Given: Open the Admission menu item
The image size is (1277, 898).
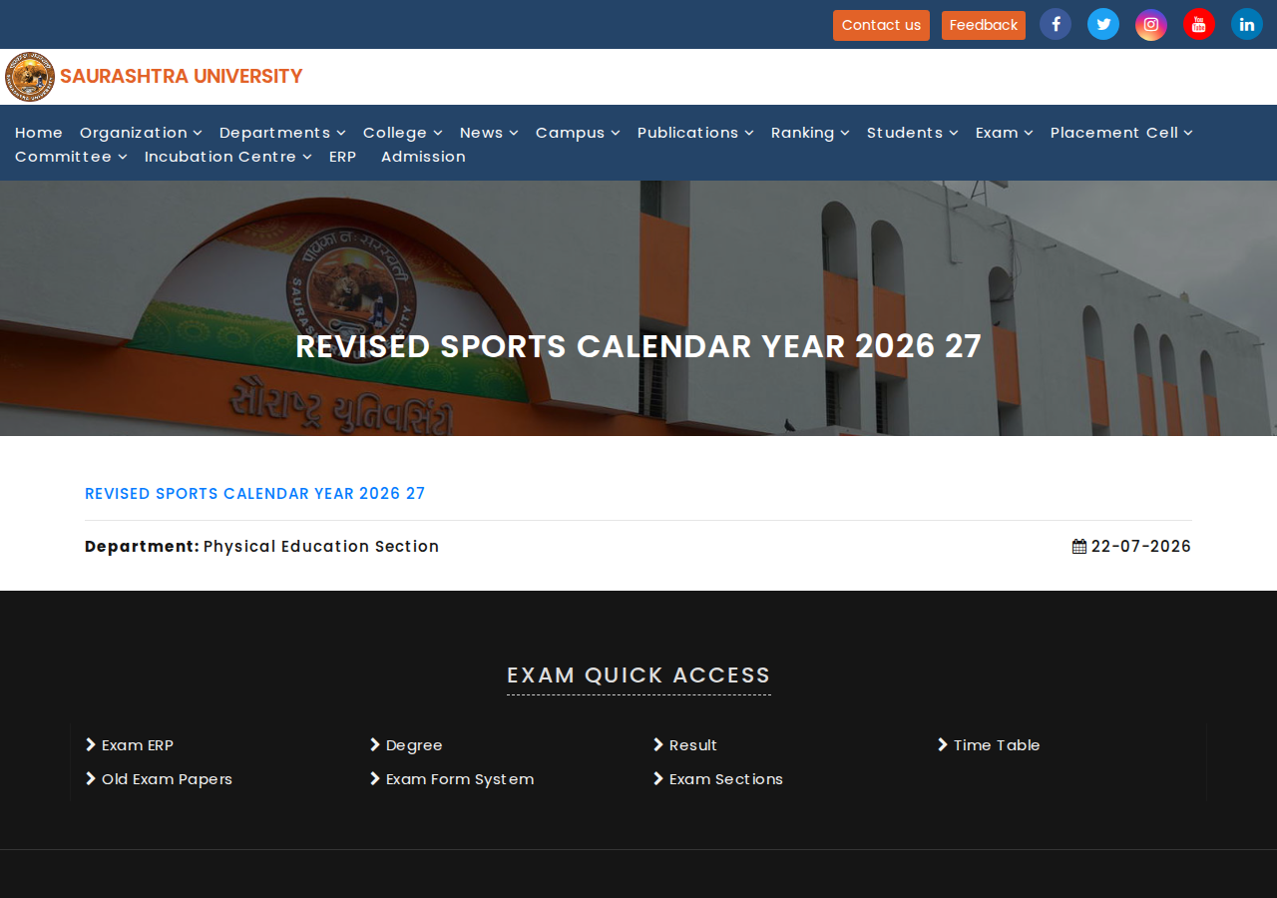Looking at the screenshot, I should pyautogui.click(x=423, y=157).
